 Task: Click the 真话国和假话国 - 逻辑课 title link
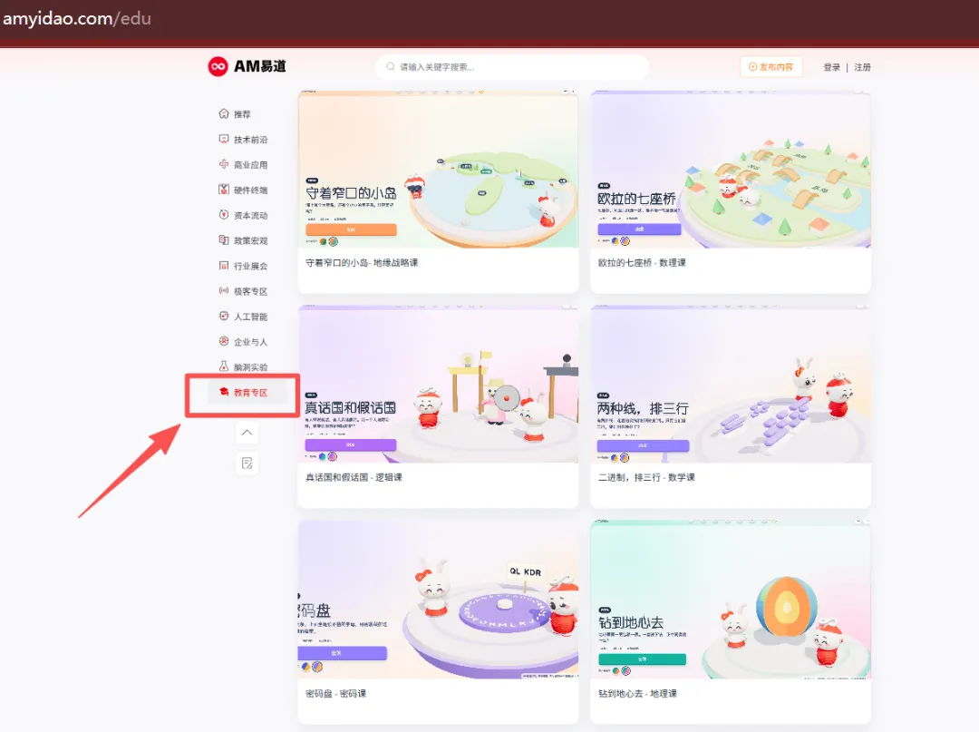pyautogui.click(x=354, y=477)
